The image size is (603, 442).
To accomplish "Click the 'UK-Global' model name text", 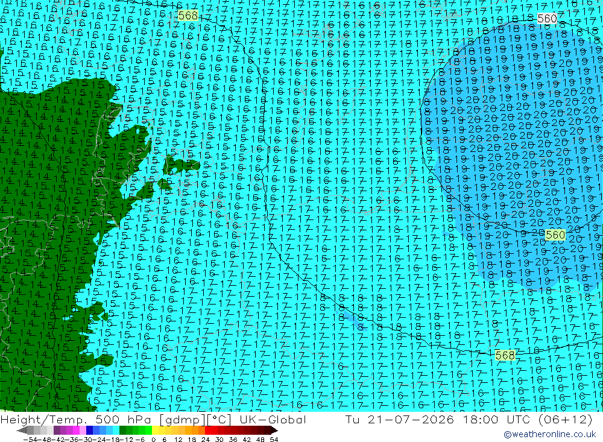I will tap(273, 419).
